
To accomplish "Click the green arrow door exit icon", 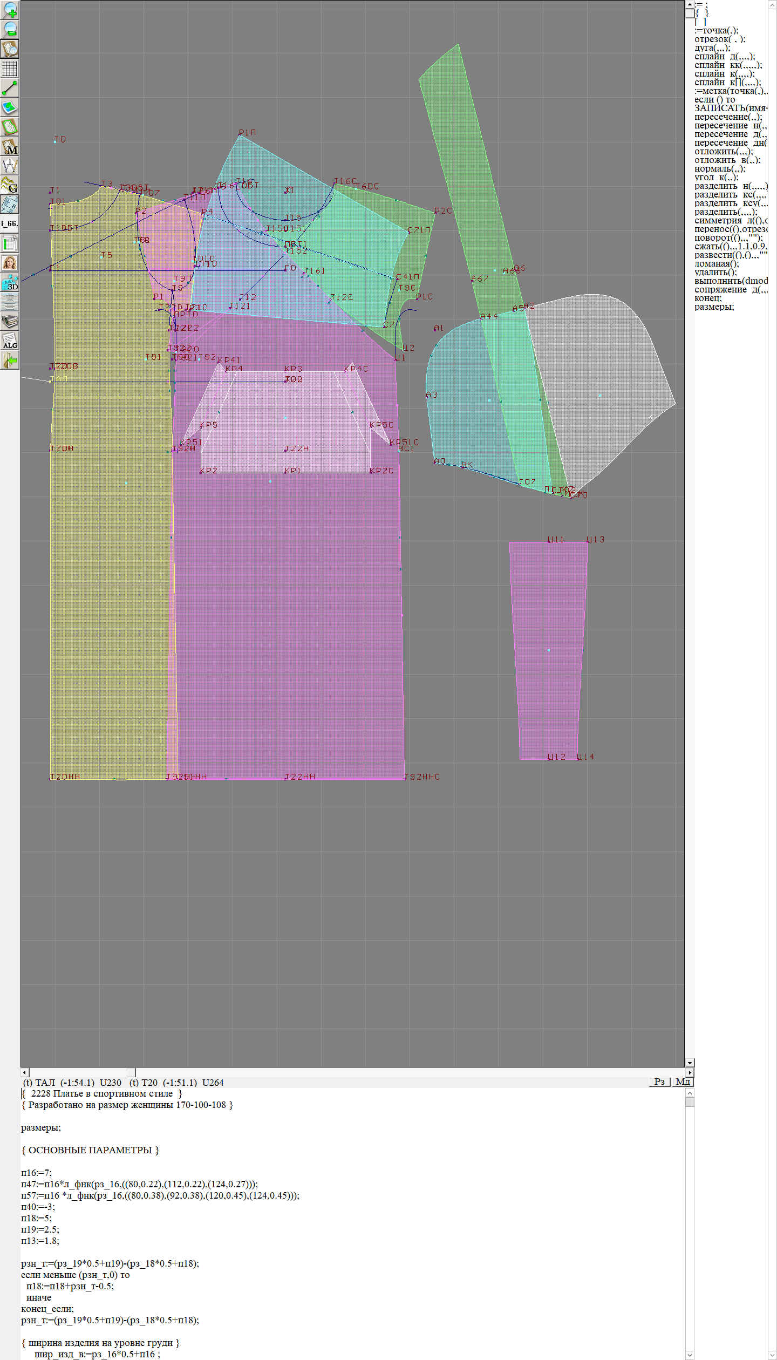I will (x=10, y=360).
